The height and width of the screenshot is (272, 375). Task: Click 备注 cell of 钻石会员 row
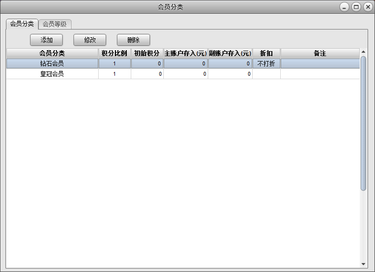[x=320, y=63]
